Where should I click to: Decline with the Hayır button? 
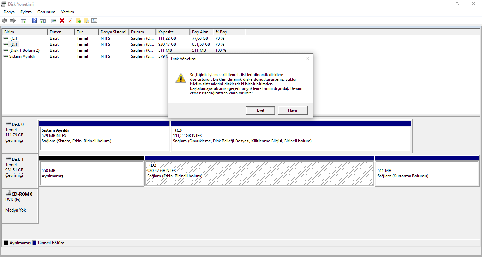293,110
